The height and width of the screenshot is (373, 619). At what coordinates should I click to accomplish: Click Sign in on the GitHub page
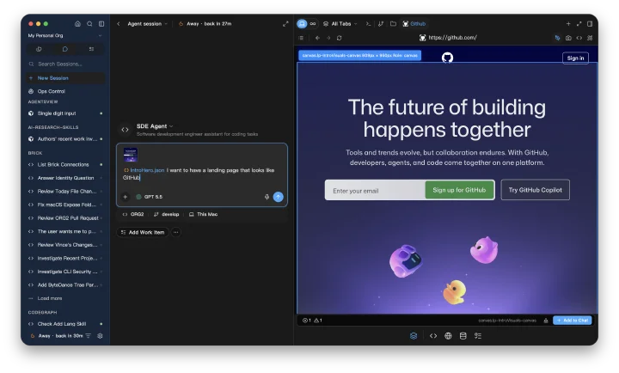pyautogui.click(x=575, y=58)
